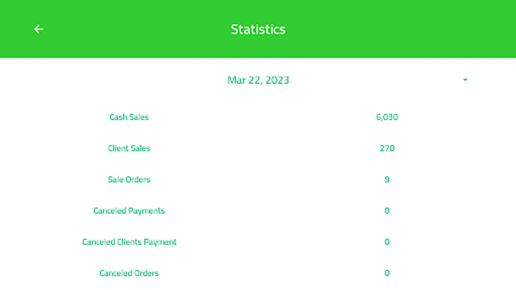
Task: Click the Statistics header title
Action: [x=258, y=29]
